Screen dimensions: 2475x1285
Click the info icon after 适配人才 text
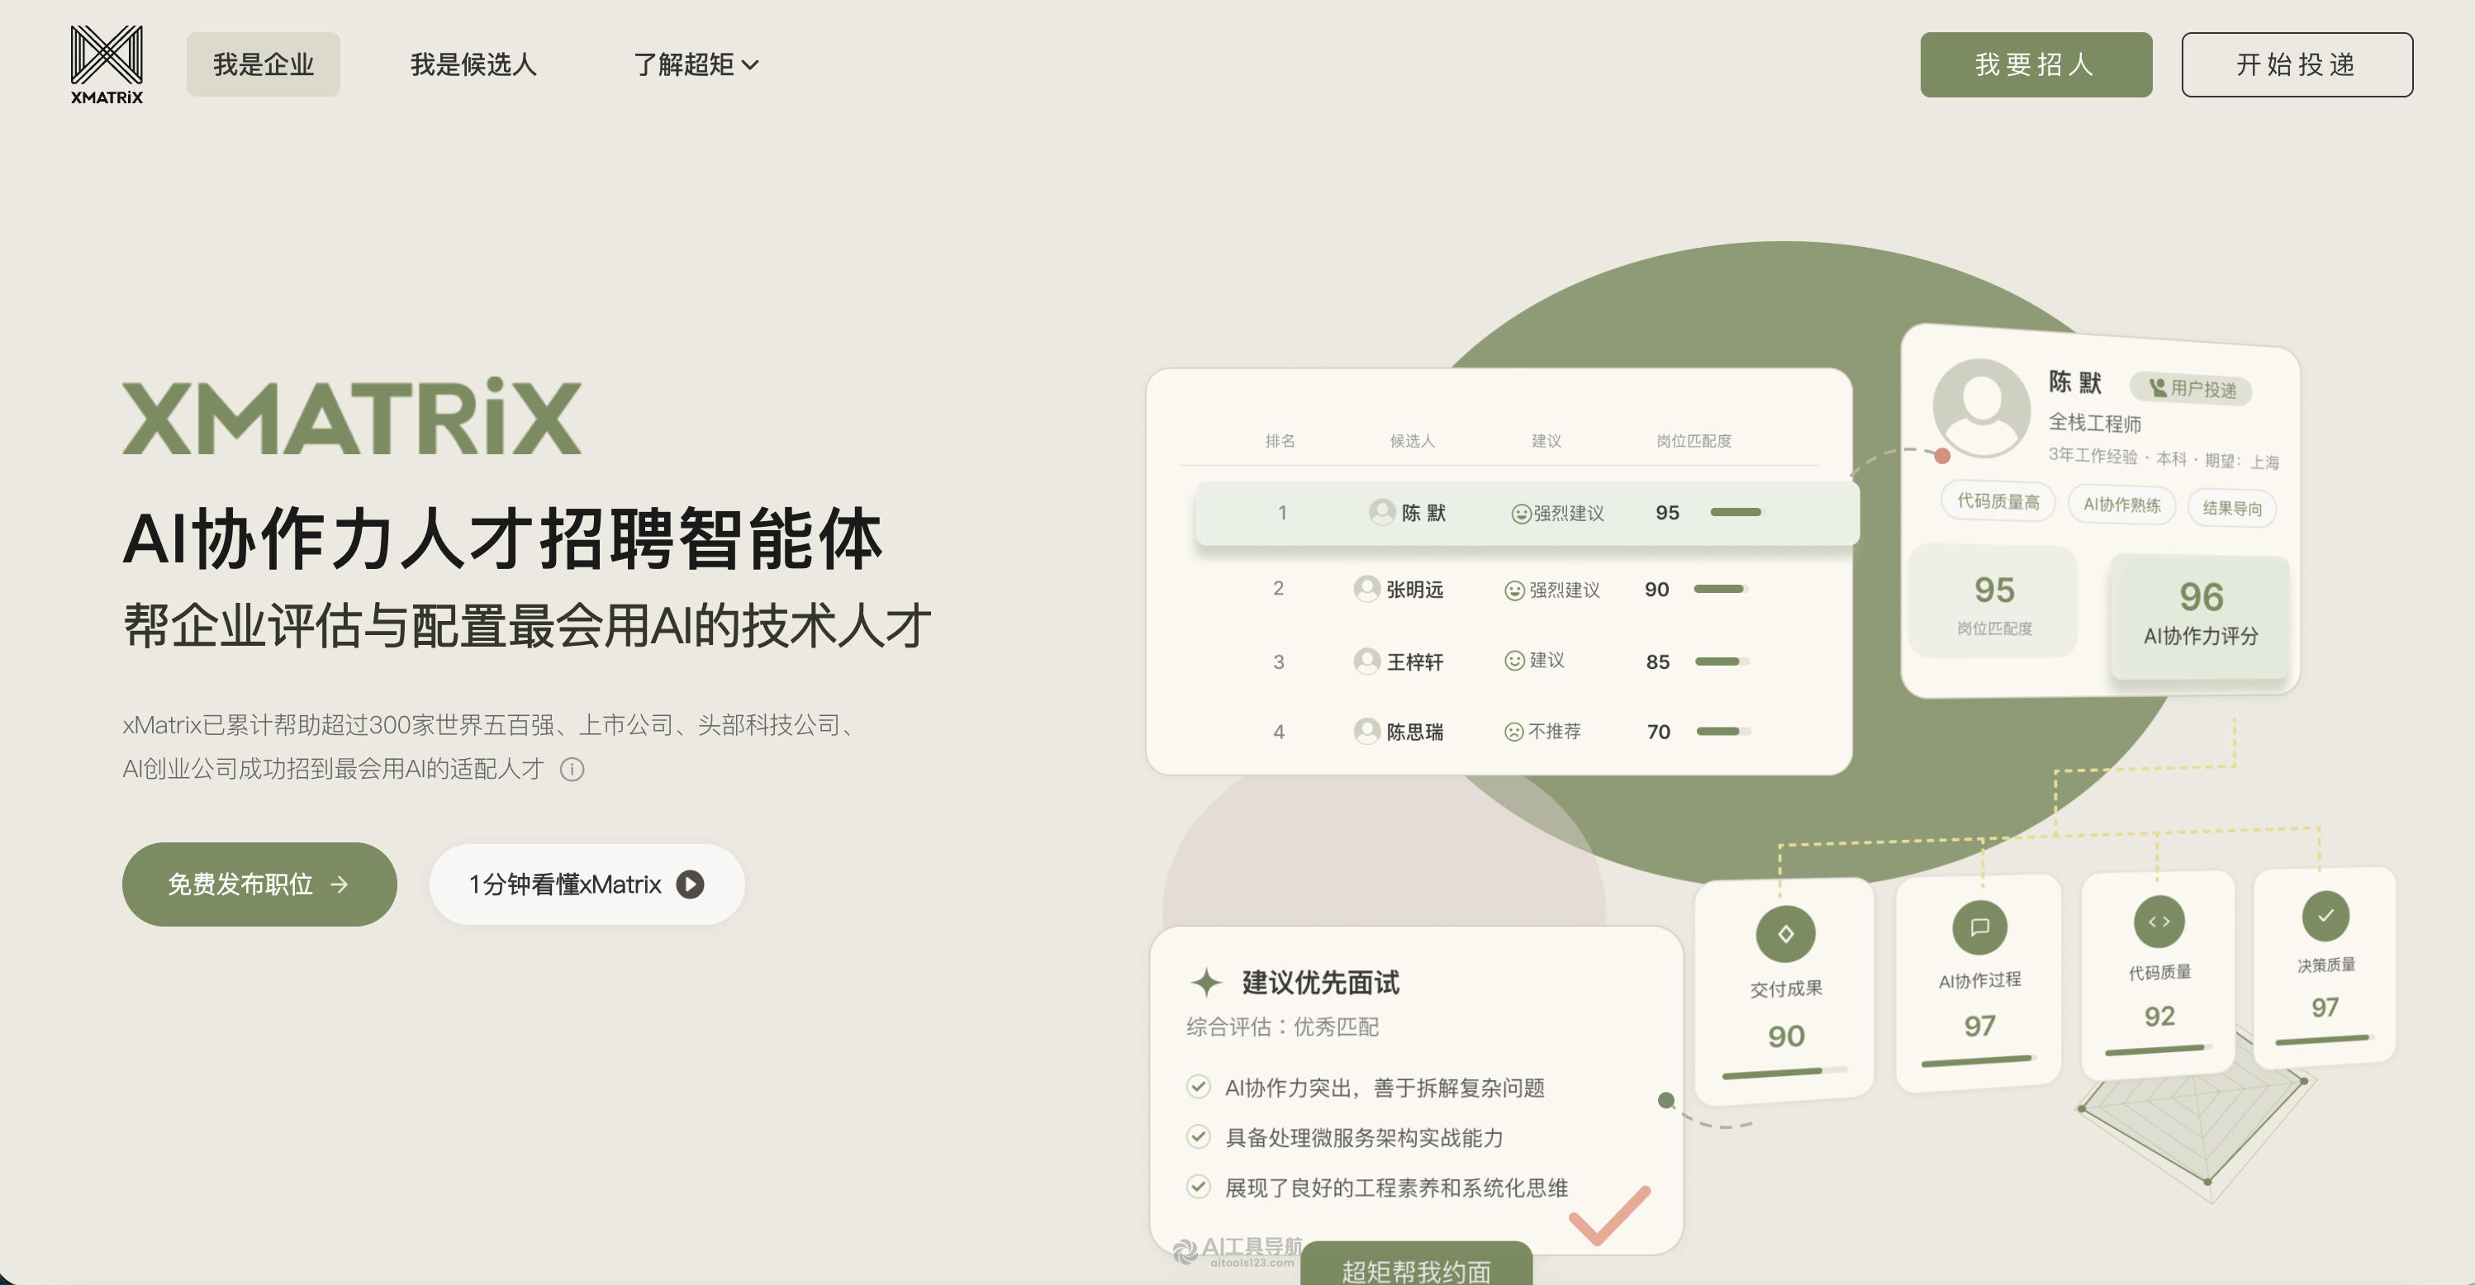pos(572,770)
